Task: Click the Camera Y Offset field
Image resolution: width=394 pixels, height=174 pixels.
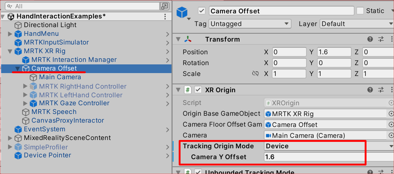Action: [329, 157]
